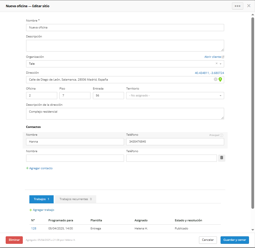This screenshot has height=248, width=255.
Task: Click the Descripción textarea resize handle
Action: 222,50
